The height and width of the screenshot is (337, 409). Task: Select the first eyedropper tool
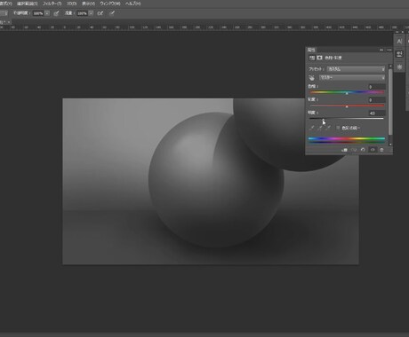pos(312,128)
